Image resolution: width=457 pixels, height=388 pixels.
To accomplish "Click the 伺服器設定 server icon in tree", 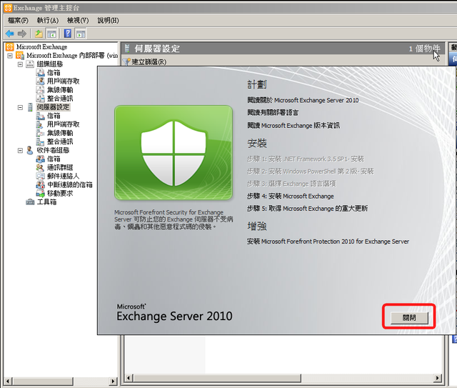I will 30,107.
